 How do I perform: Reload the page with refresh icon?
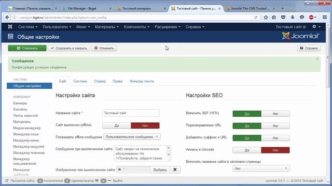(x=256, y=18)
